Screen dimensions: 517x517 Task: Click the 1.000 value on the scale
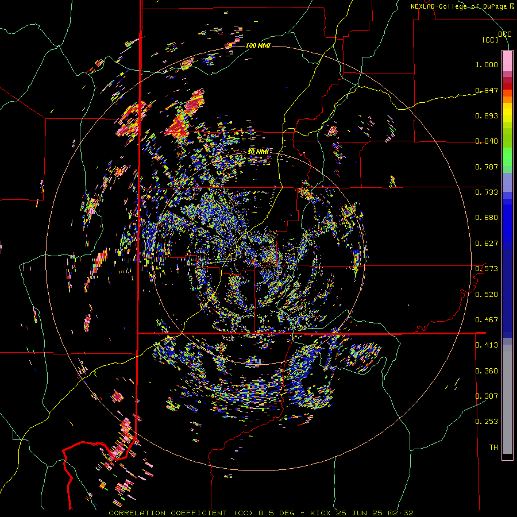pos(487,64)
